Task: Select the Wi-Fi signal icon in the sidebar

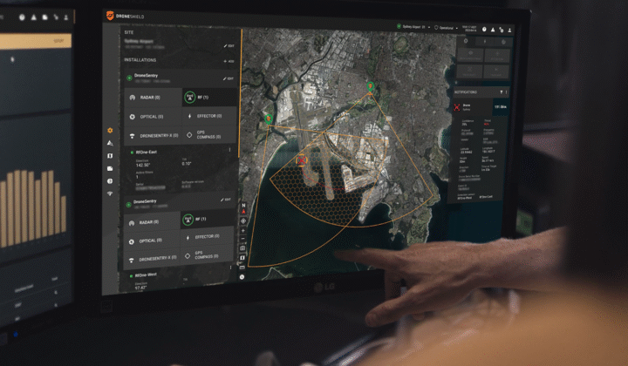Action: click(x=110, y=193)
